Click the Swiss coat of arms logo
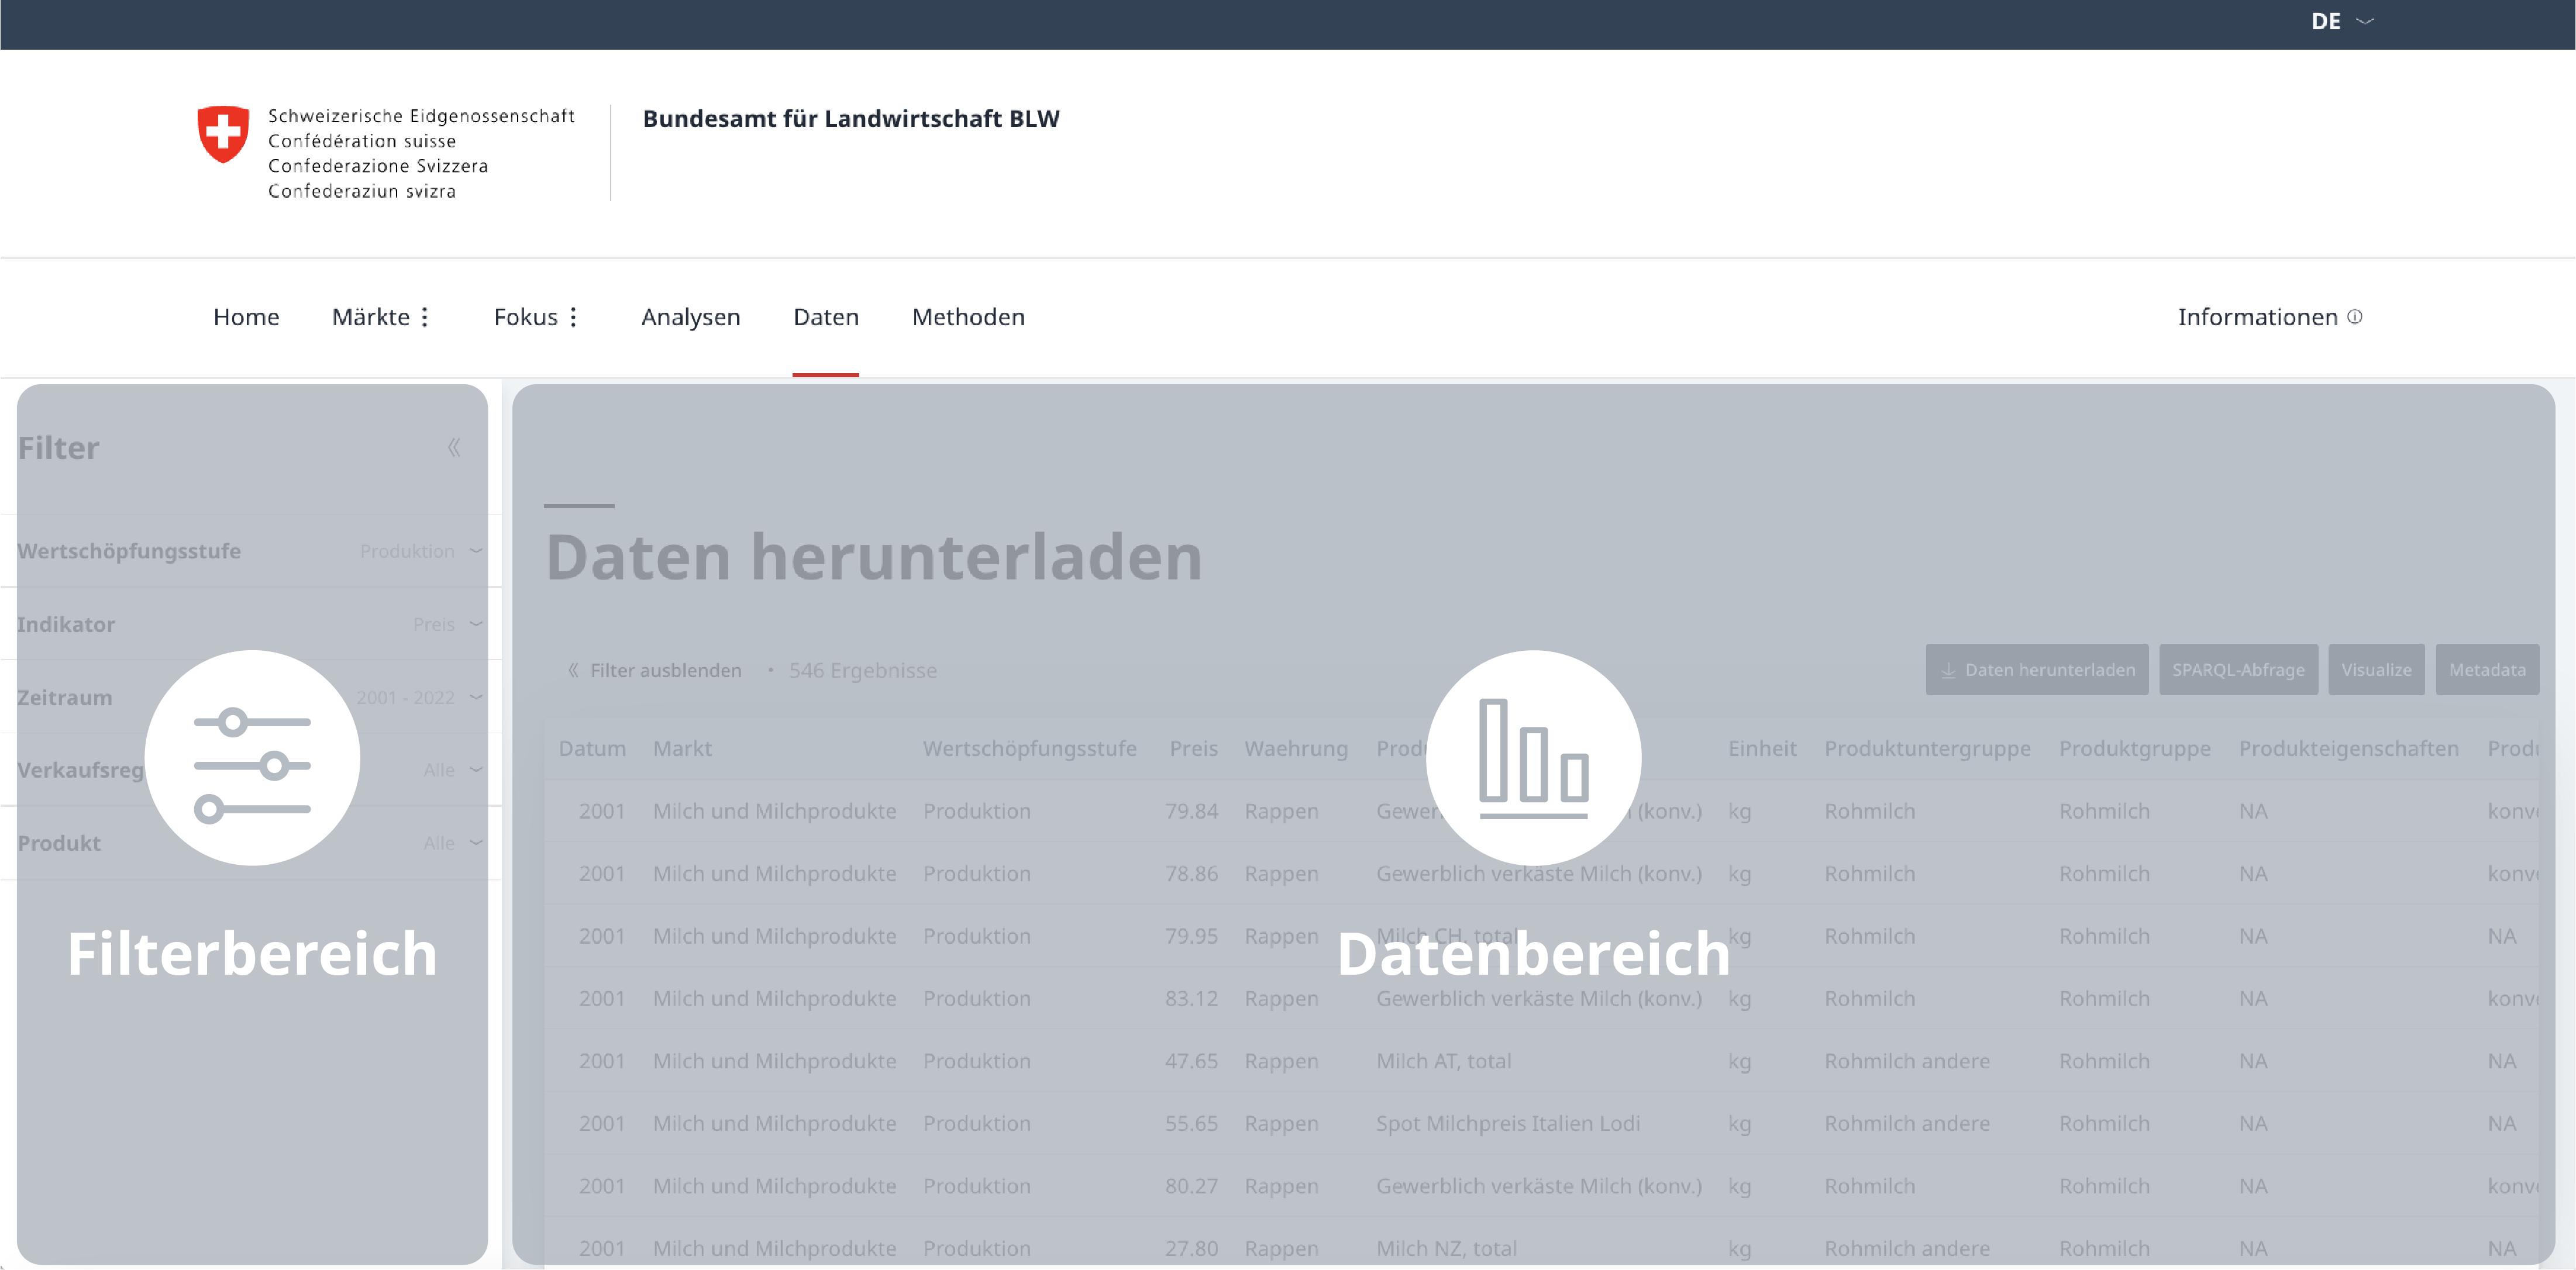 (222, 134)
